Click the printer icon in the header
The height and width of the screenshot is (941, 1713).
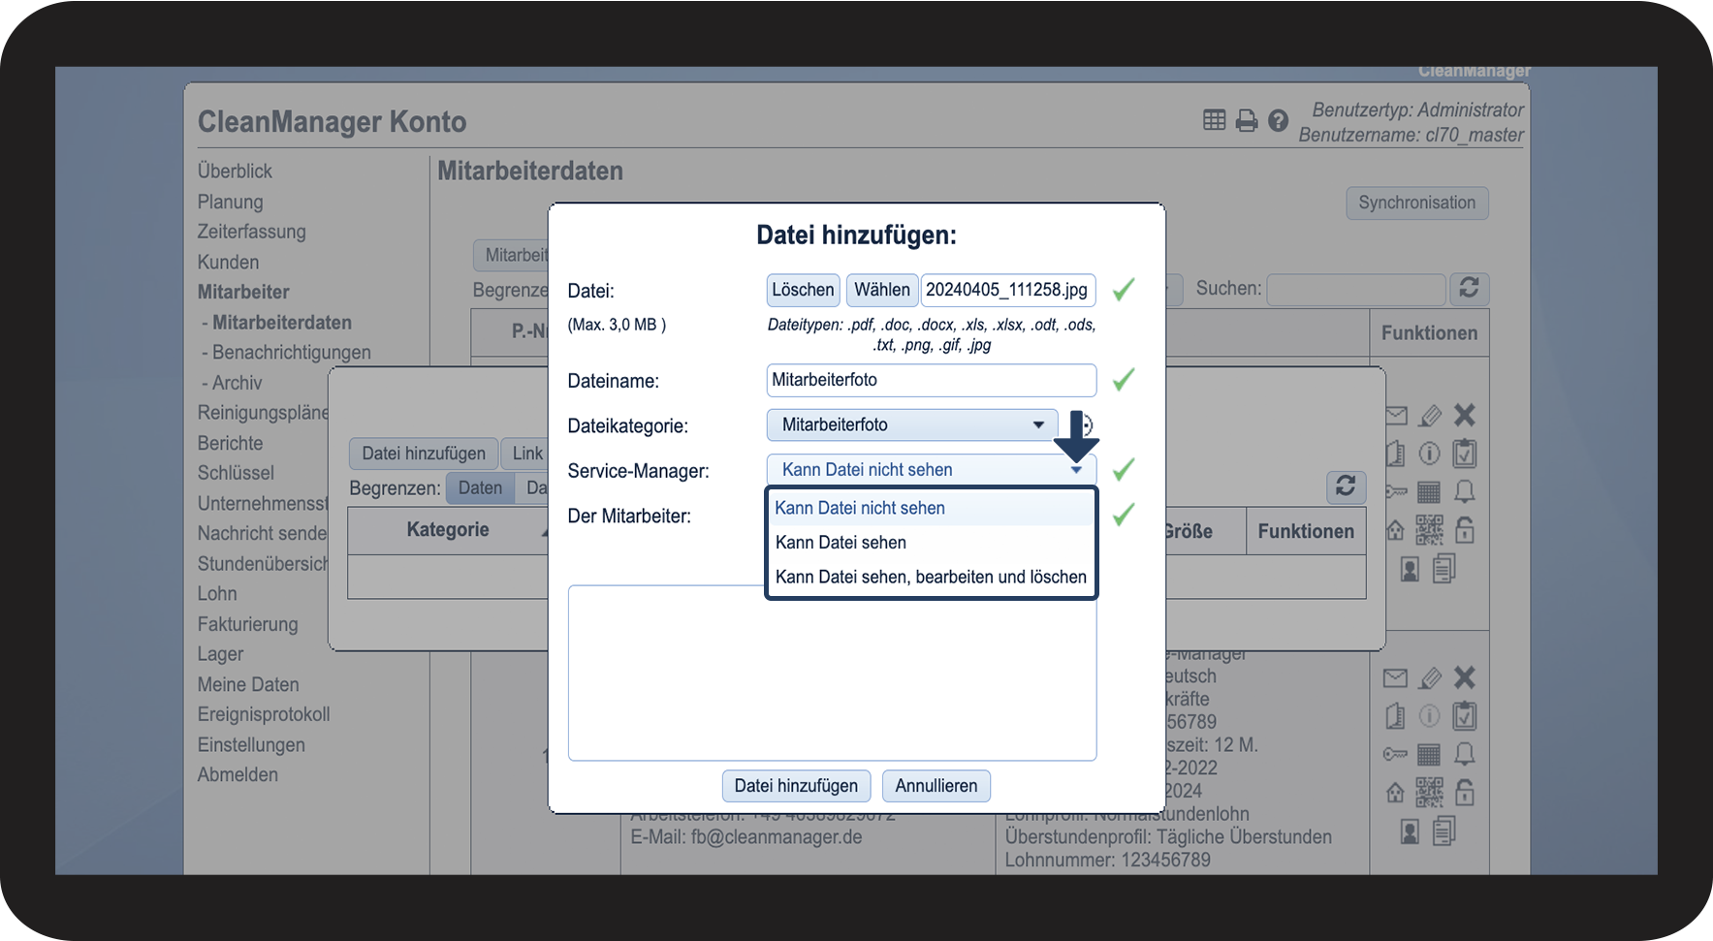[1247, 121]
